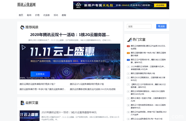The width and height of the screenshot is (186, 121).
Task: Open hot article 11 腾讯云代金券领取 新客户
Action: click(x=148, y=113)
